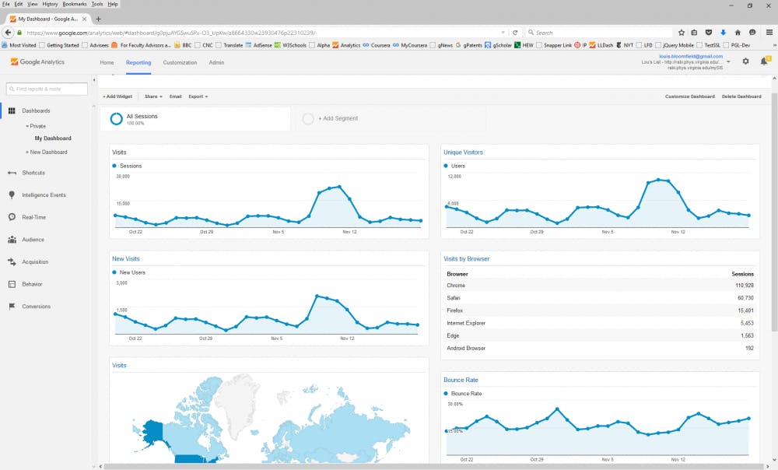Open the Dashboards grid icon in sidebar
778x470 pixels.
coord(12,111)
